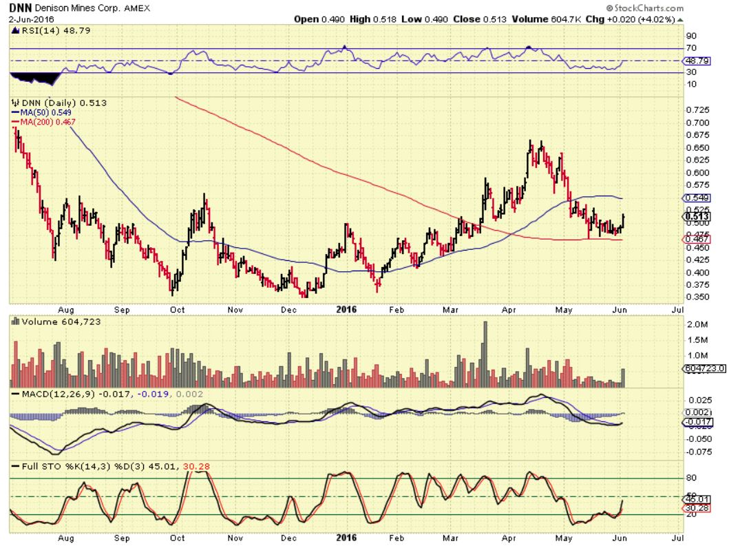The height and width of the screenshot is (548, 729).
Task: Click the 'Oct' month label under the price chart
Action: pos(177,310)
